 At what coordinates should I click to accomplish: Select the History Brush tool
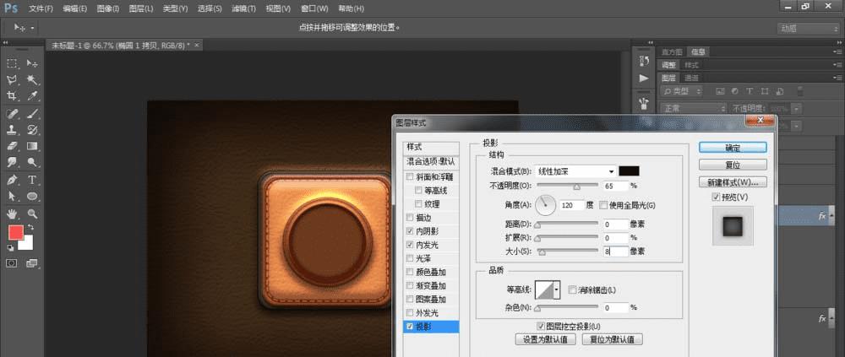32,130
